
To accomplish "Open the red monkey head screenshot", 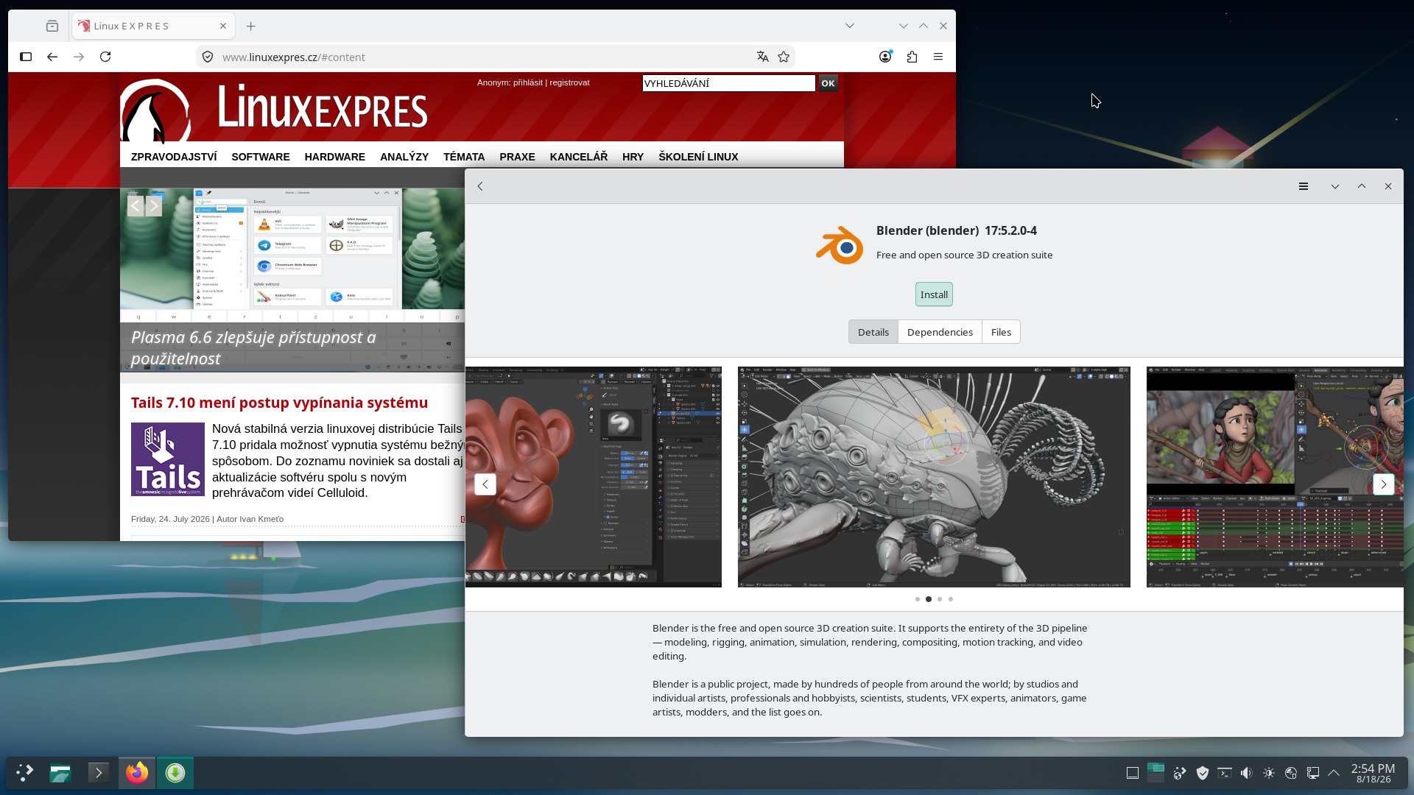I will pos(594,477).
